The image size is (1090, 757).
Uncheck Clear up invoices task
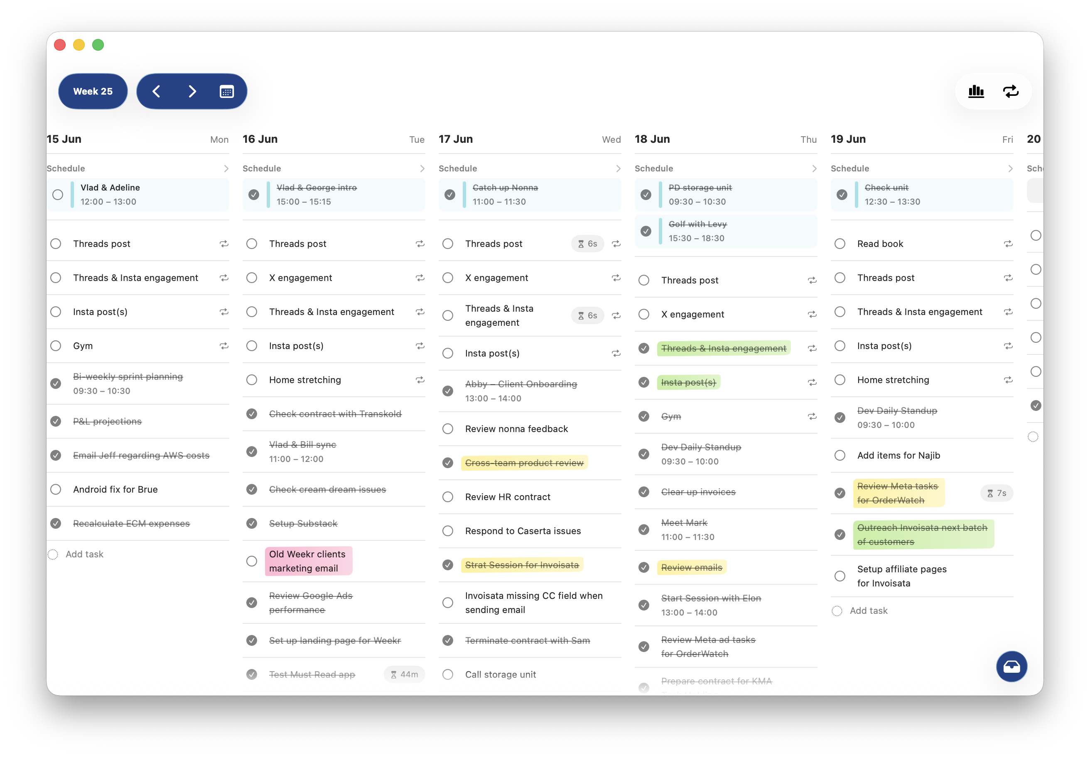point(644,492)
